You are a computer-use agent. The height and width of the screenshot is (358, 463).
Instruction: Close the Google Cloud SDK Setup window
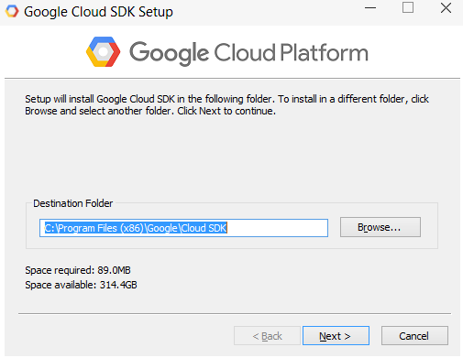446,7
